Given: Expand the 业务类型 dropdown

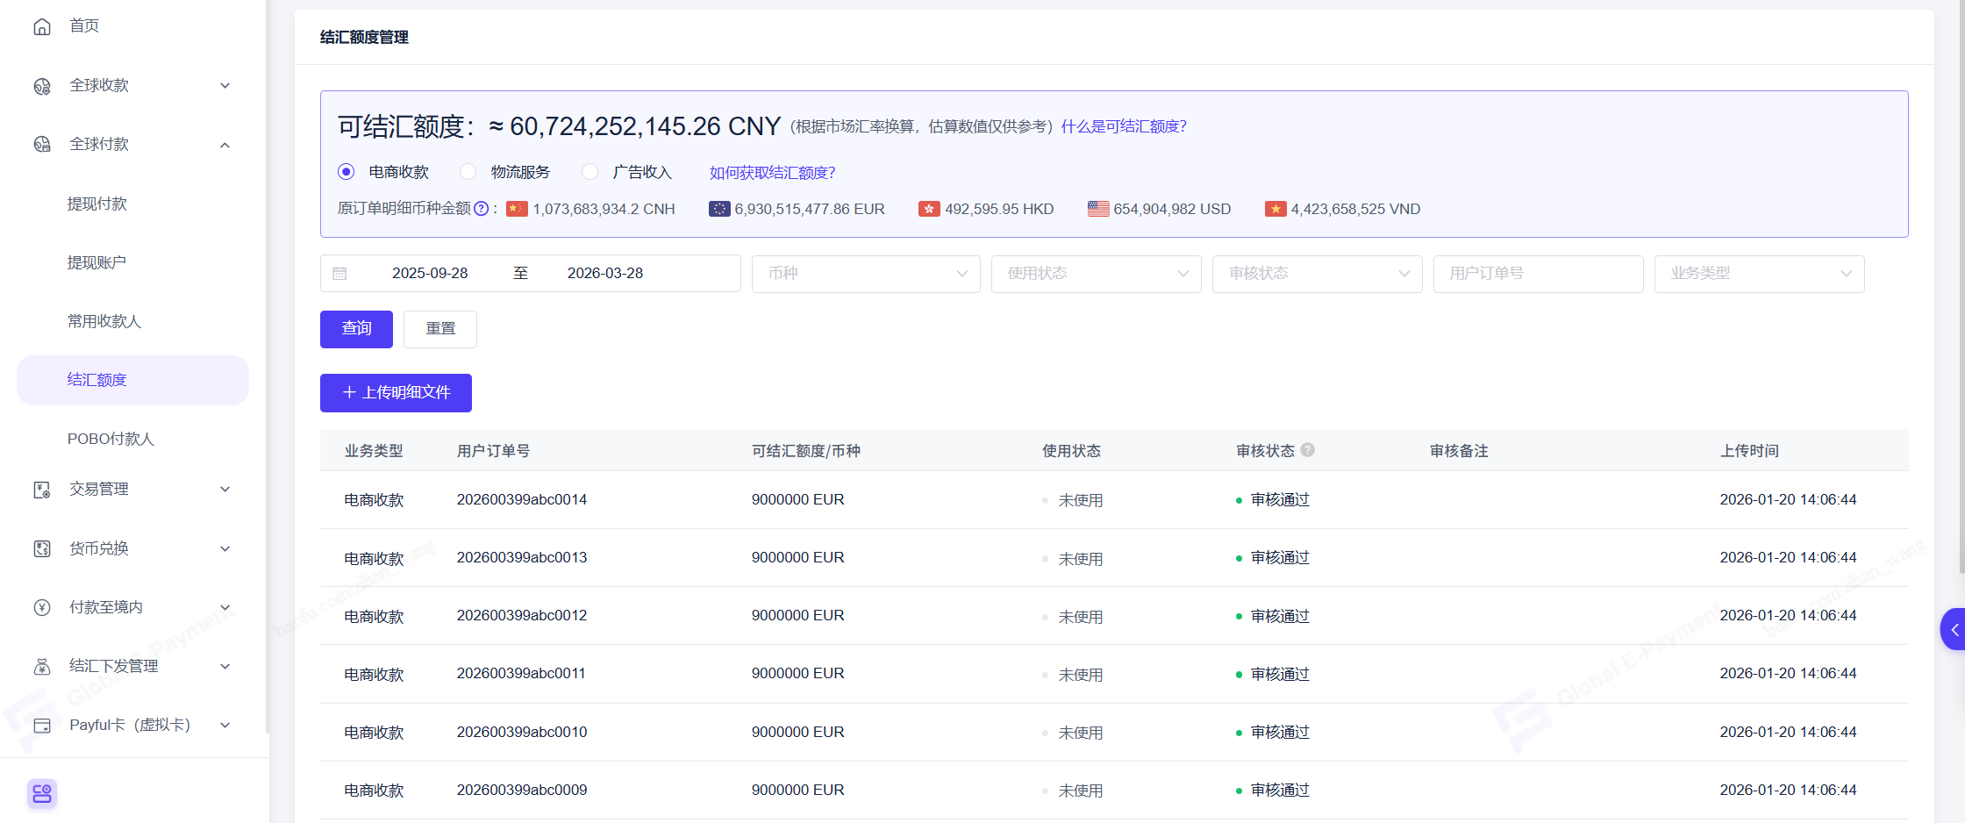Looking at the screenshot, I should [x=1759, y=274].
